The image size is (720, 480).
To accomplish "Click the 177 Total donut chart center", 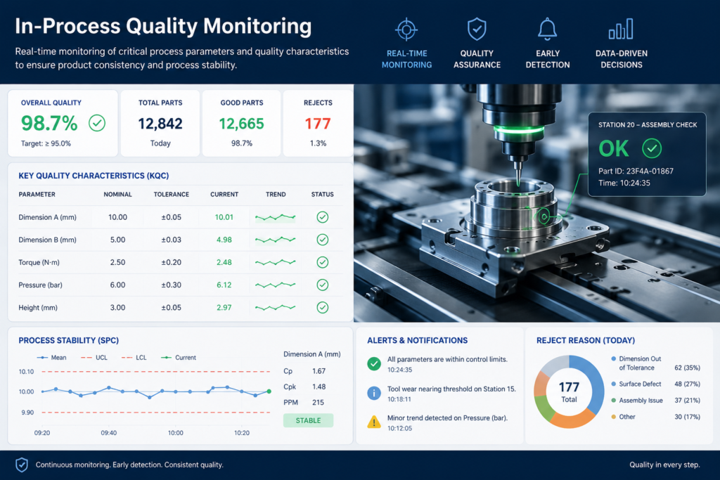I will point(569,392).
